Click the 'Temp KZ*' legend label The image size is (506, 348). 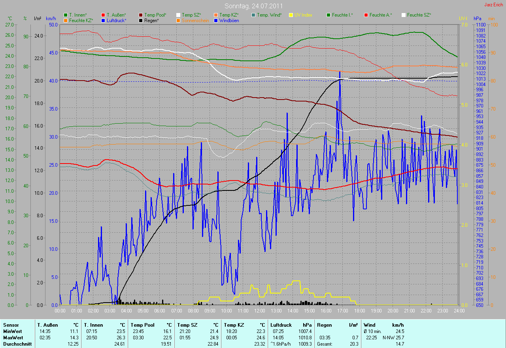click(x=229, y=15)
